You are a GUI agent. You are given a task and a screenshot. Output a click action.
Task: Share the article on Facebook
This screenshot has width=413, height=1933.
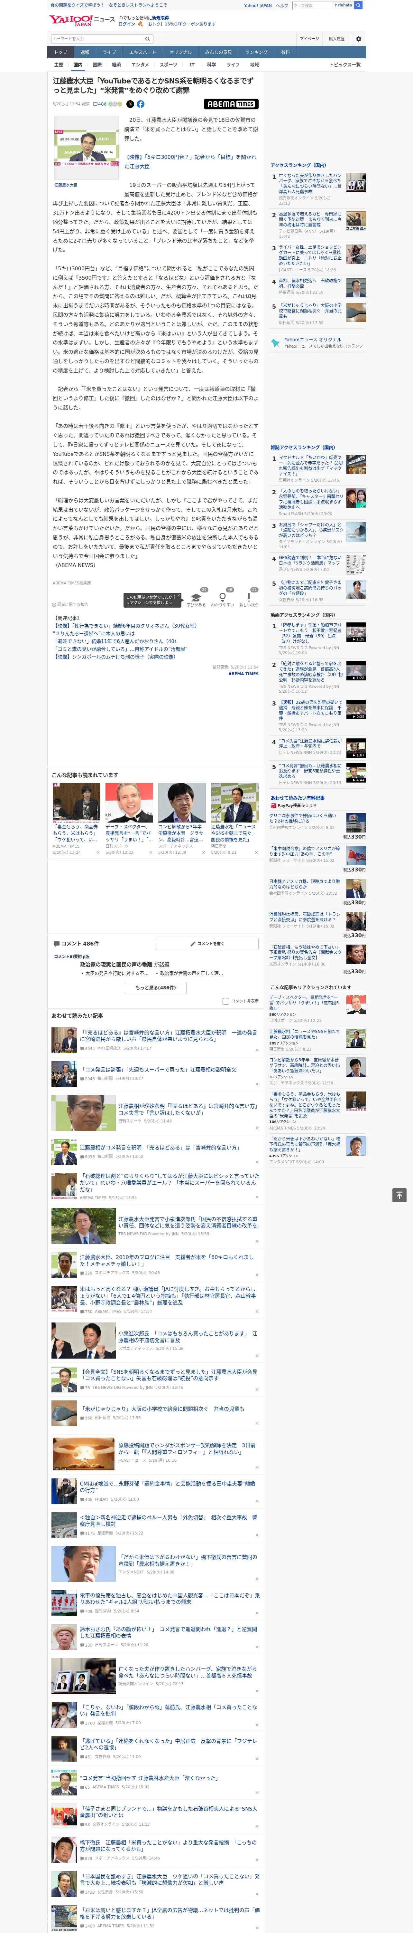140,104
